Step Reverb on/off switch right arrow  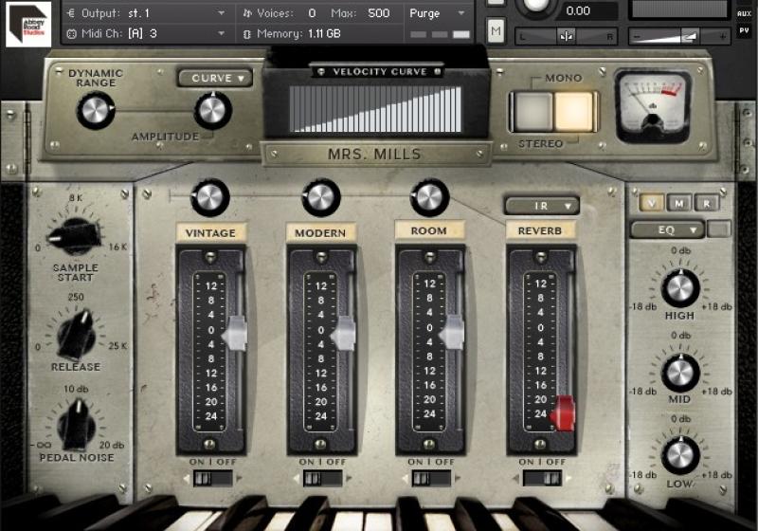coord(568,479)
